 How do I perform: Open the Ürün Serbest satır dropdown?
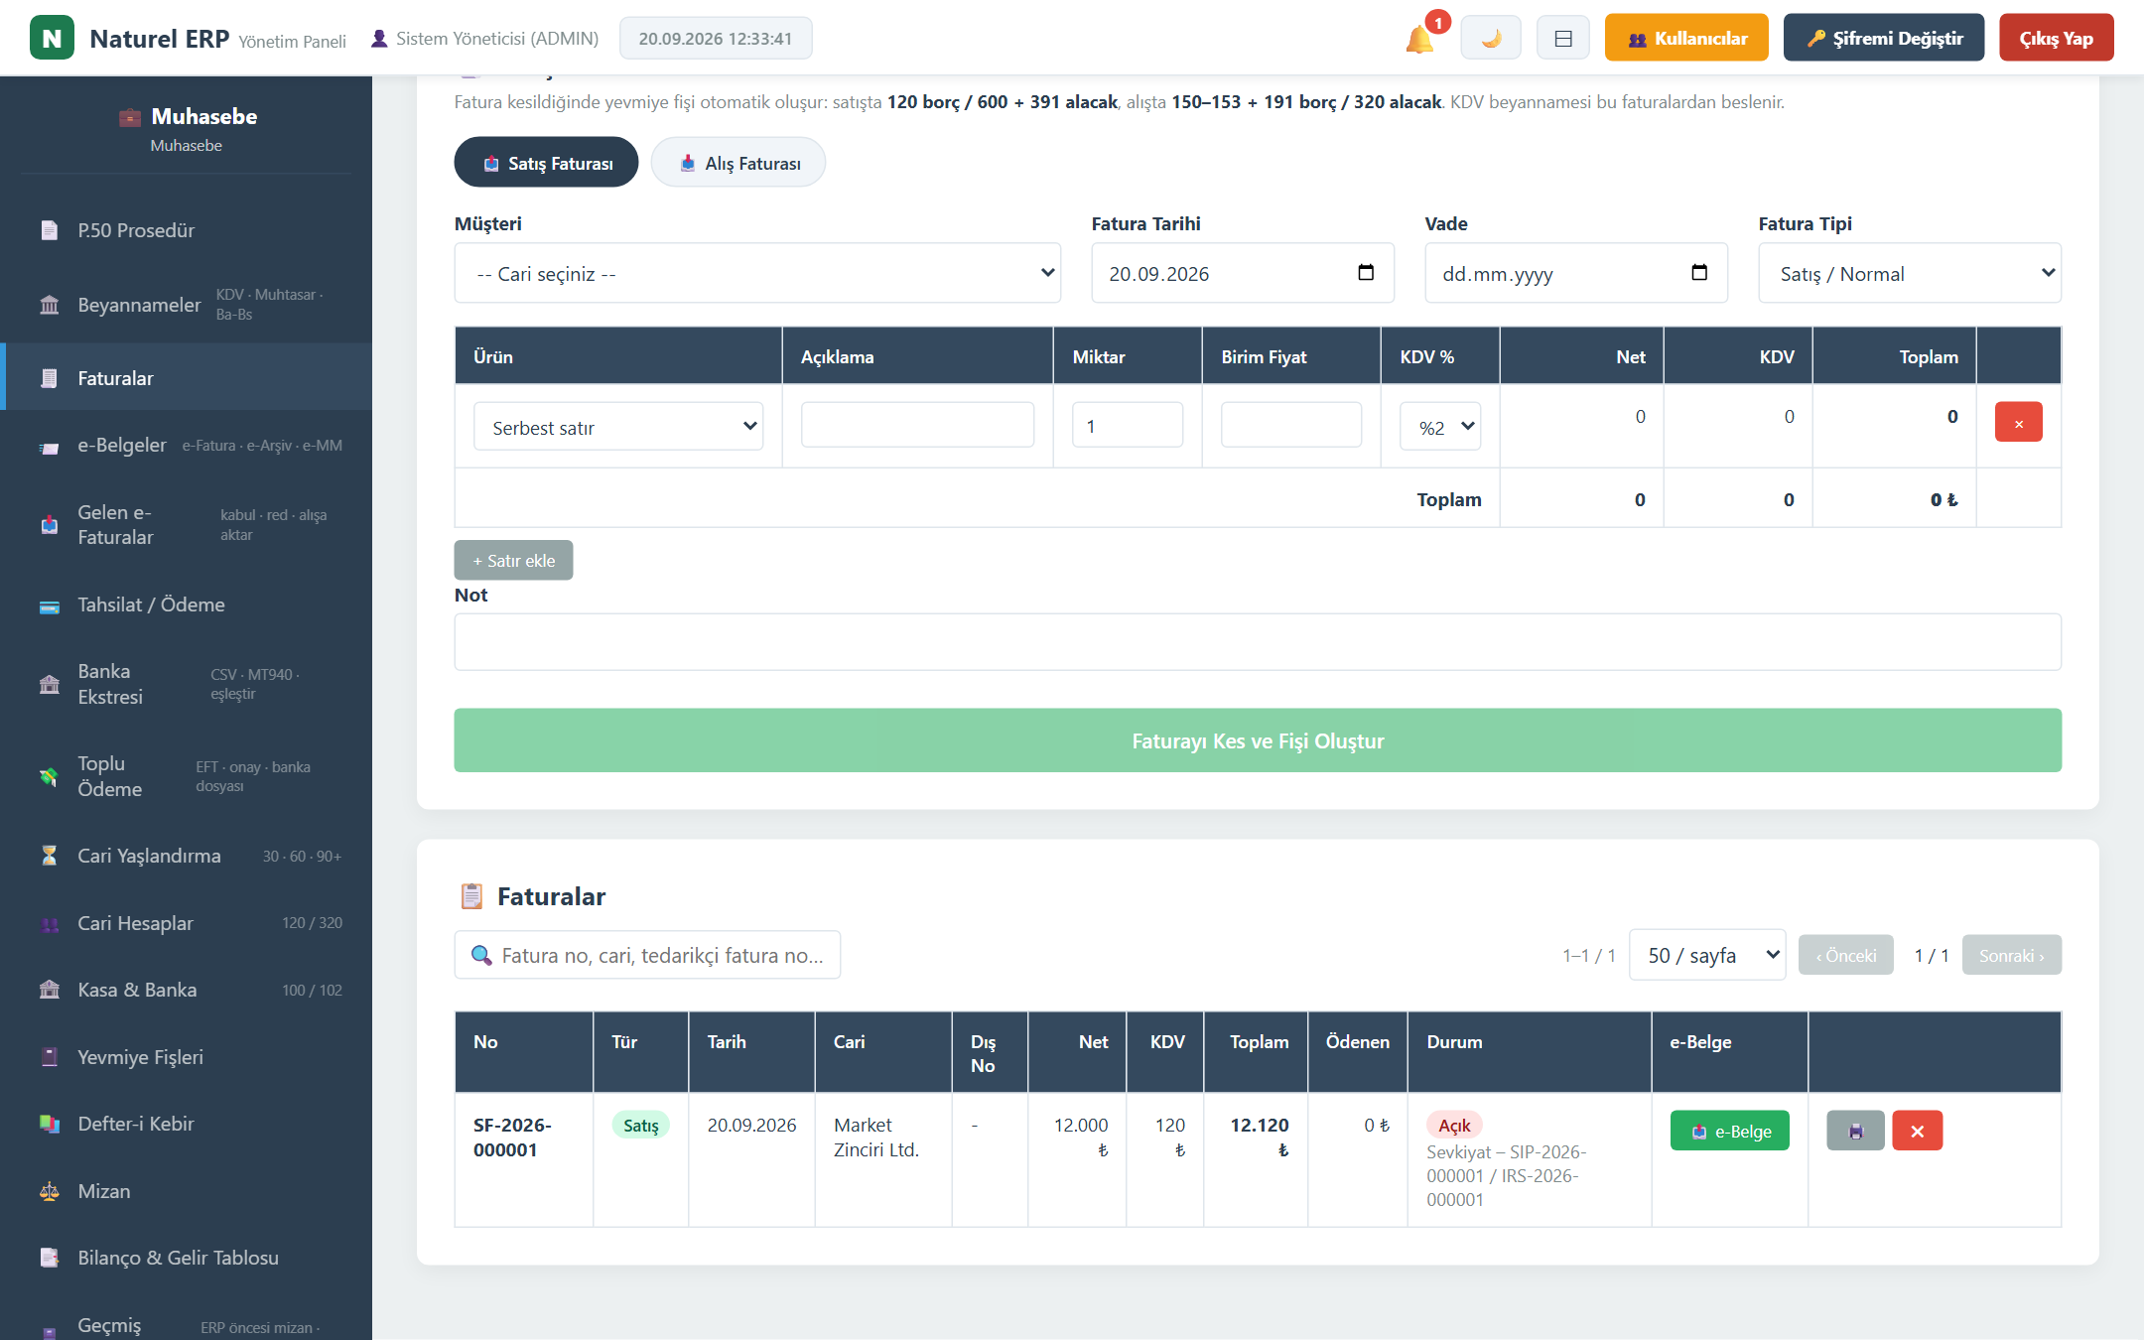[618, 427]
